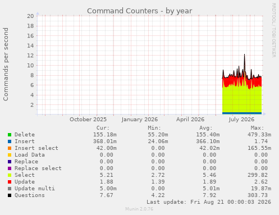Click Questions current value 7.67
The image size is (279, 215).
point(107,195)
